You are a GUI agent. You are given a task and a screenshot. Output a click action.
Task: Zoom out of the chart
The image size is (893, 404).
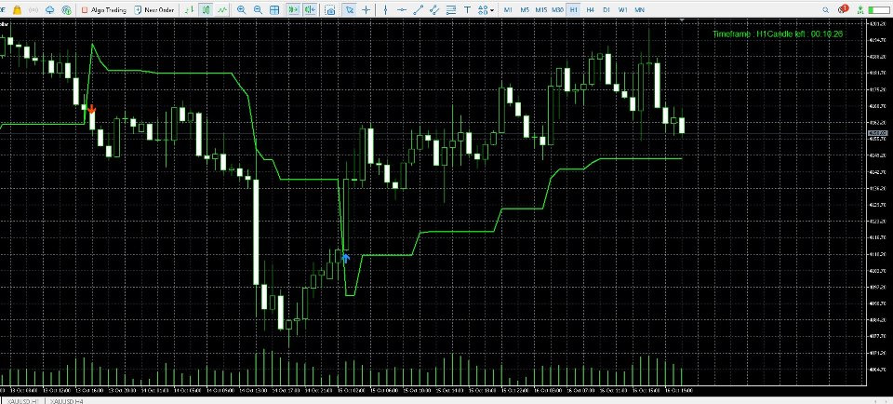point(258,9)
